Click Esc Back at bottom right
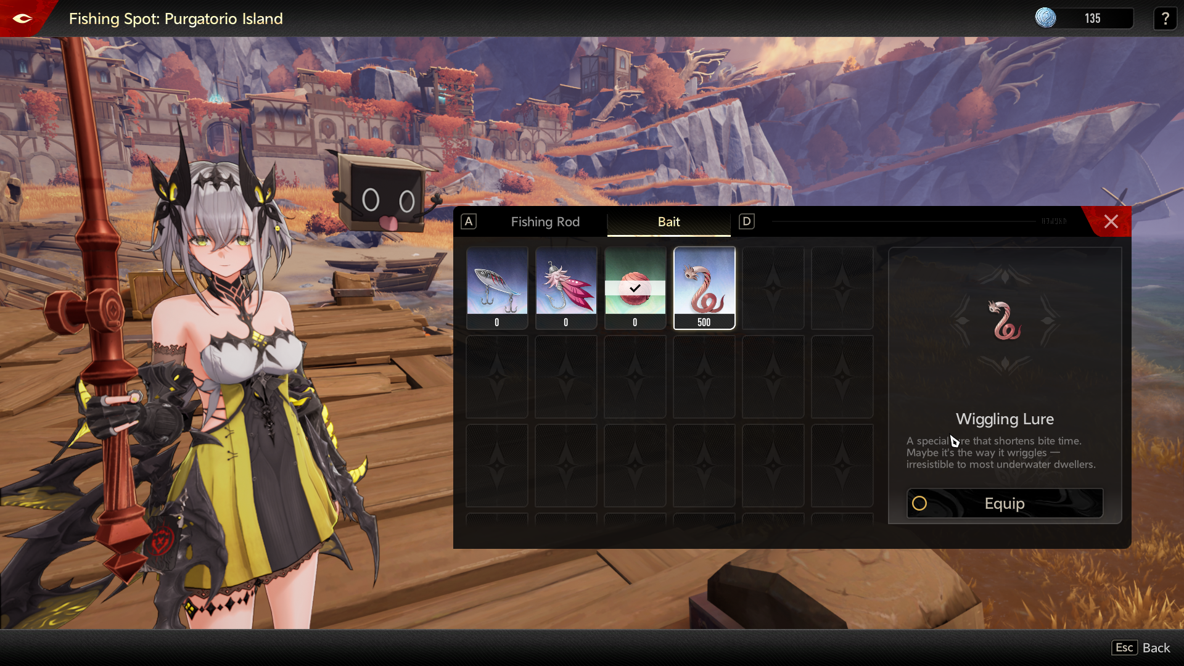This screenshot has width=1184, height=666. point(1141,647)
